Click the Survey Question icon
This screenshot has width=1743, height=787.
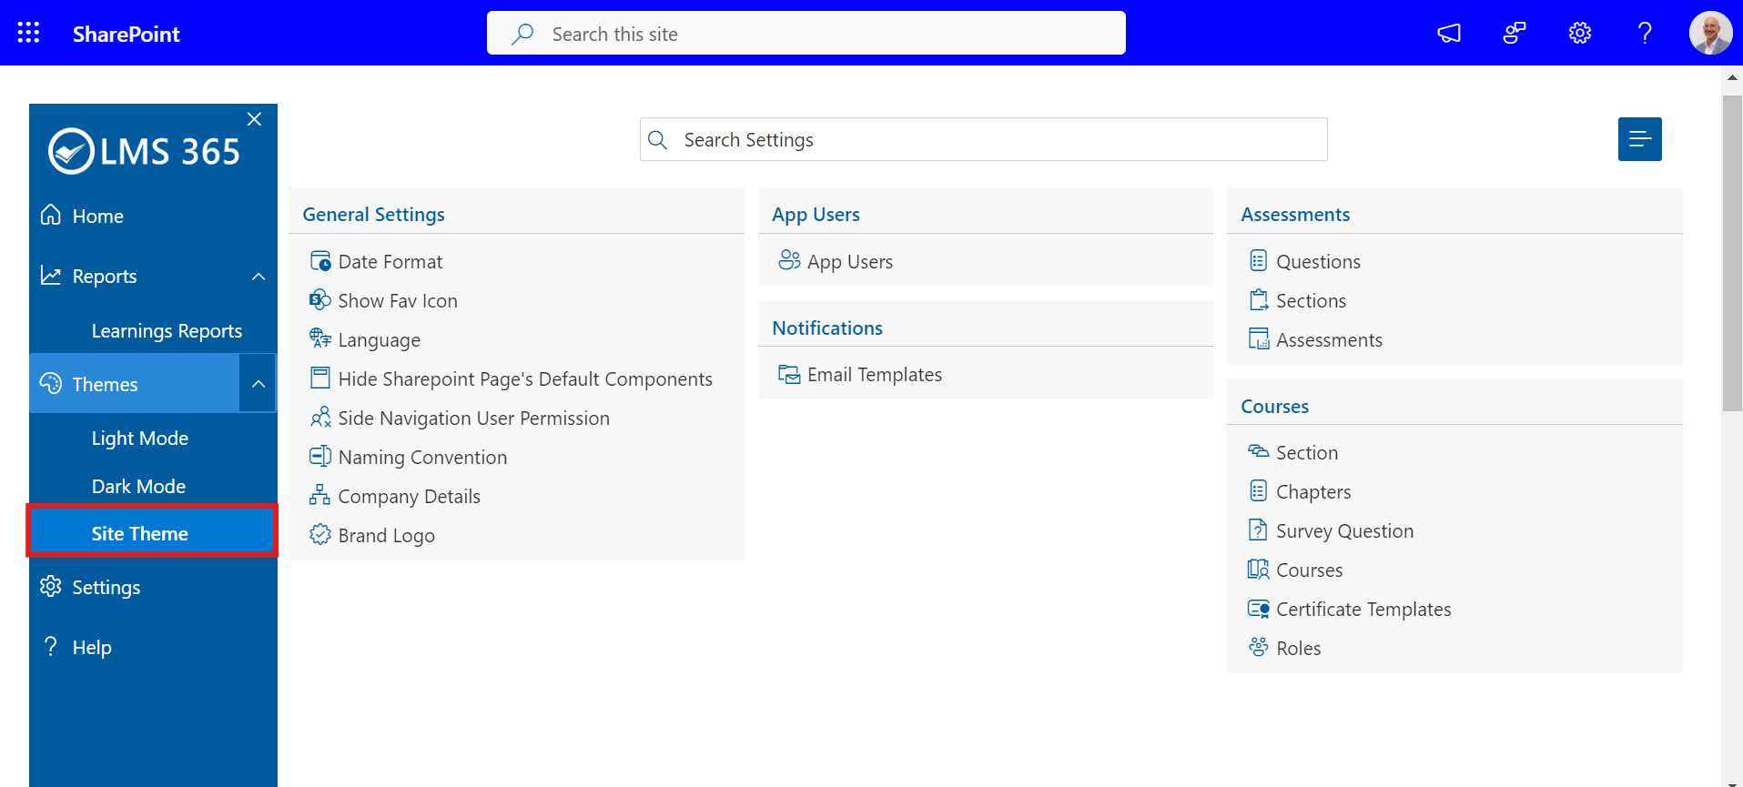[1258, 530]
